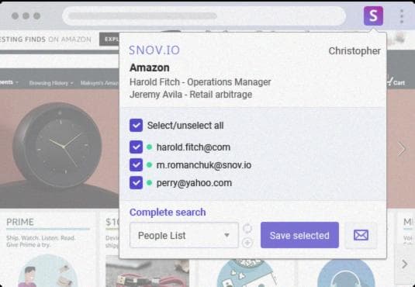The image size is (415, 287).
Task: Click the refresh lists icon
Action: [x=247, y=229]
